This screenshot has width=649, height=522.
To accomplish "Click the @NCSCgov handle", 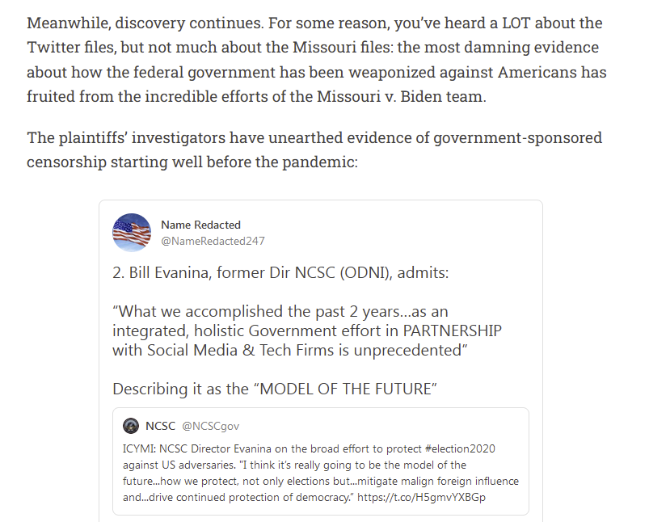I will pos(211,426).
